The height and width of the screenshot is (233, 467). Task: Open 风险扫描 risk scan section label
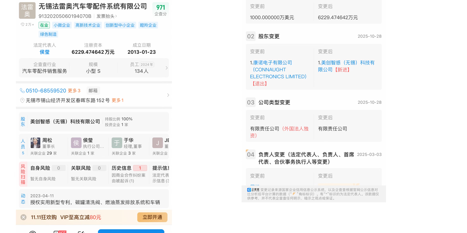point(23,174)
